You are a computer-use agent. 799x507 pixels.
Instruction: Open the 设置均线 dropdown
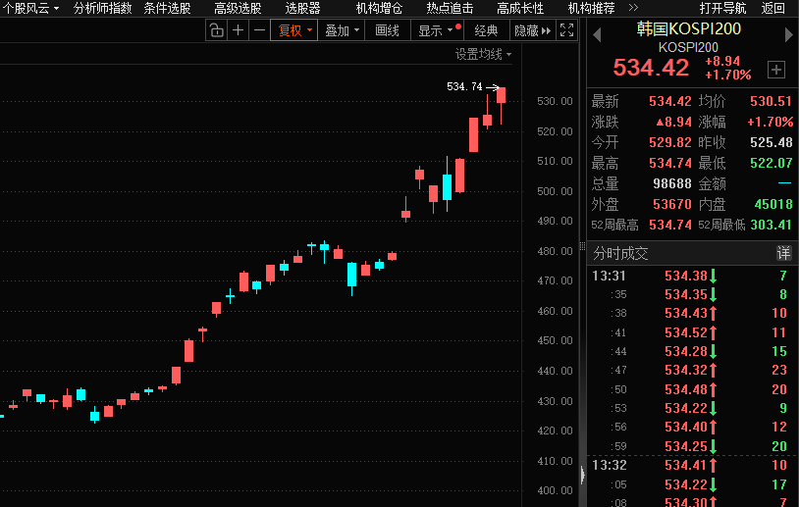click(483, 54)
